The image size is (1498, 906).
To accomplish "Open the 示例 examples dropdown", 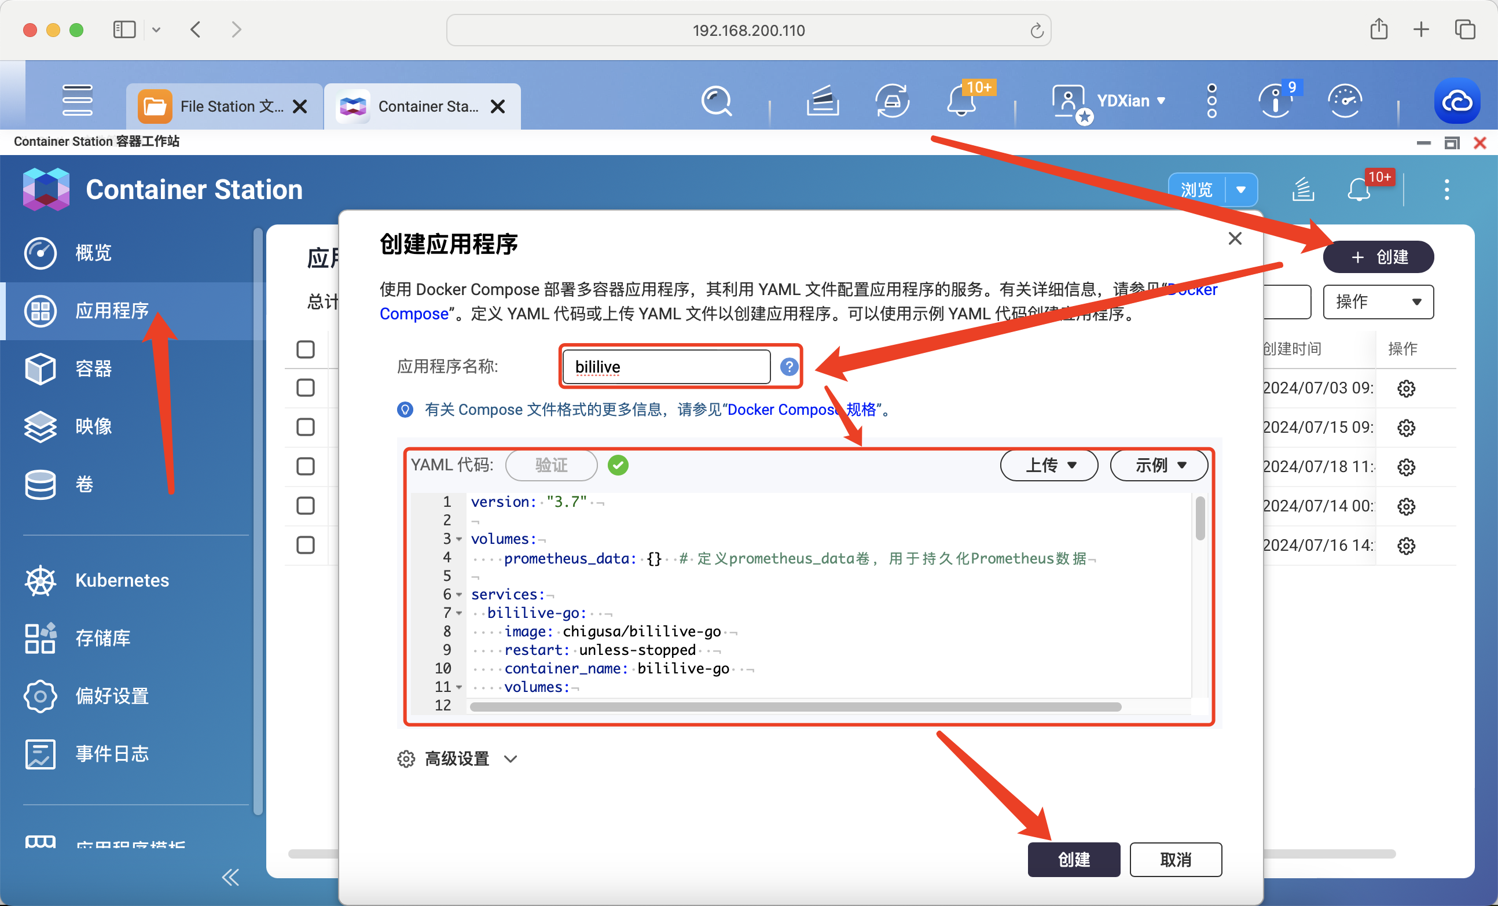I will [x=1159, y=466].
